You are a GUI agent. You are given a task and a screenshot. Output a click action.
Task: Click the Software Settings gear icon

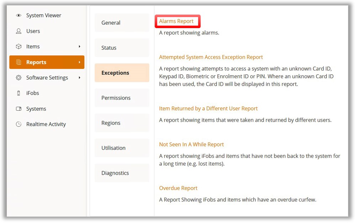coord(19,78)
